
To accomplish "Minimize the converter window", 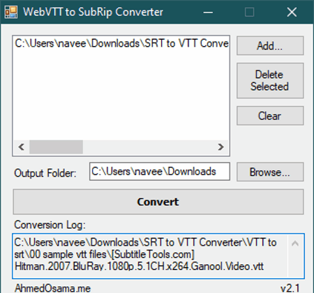I will [x=208, y=12].
